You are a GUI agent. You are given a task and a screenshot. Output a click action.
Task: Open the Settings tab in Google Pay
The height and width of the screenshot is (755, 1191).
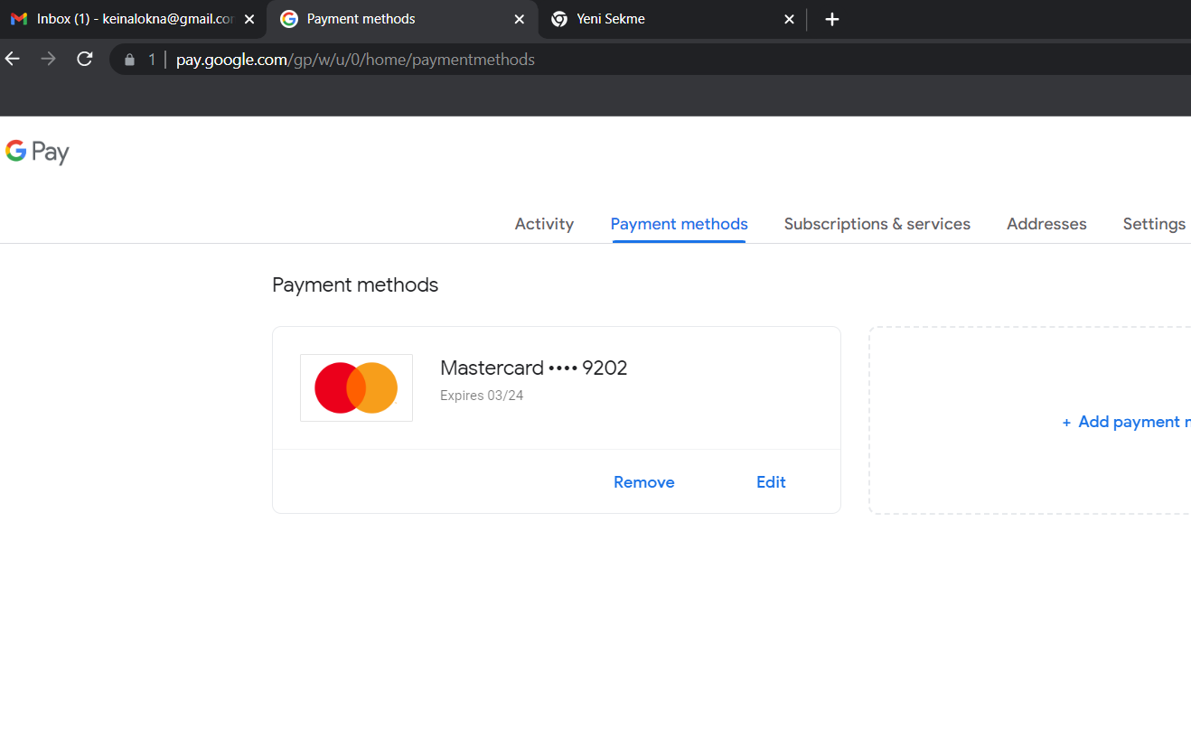coord(1154,224)
